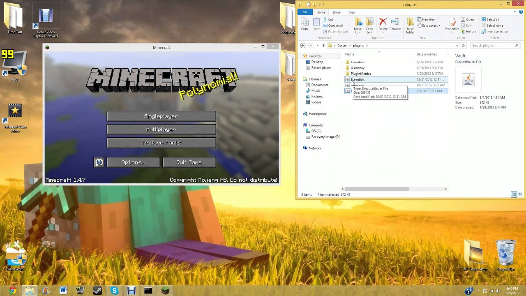Click Paste shortcut in the ribbon
The image size is (526, 296).
pyautogui.click(x=336, y=31)
